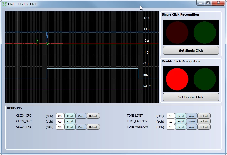Write the TIME_LIMIT register value

pyautogui.click(x=192, y=116)
